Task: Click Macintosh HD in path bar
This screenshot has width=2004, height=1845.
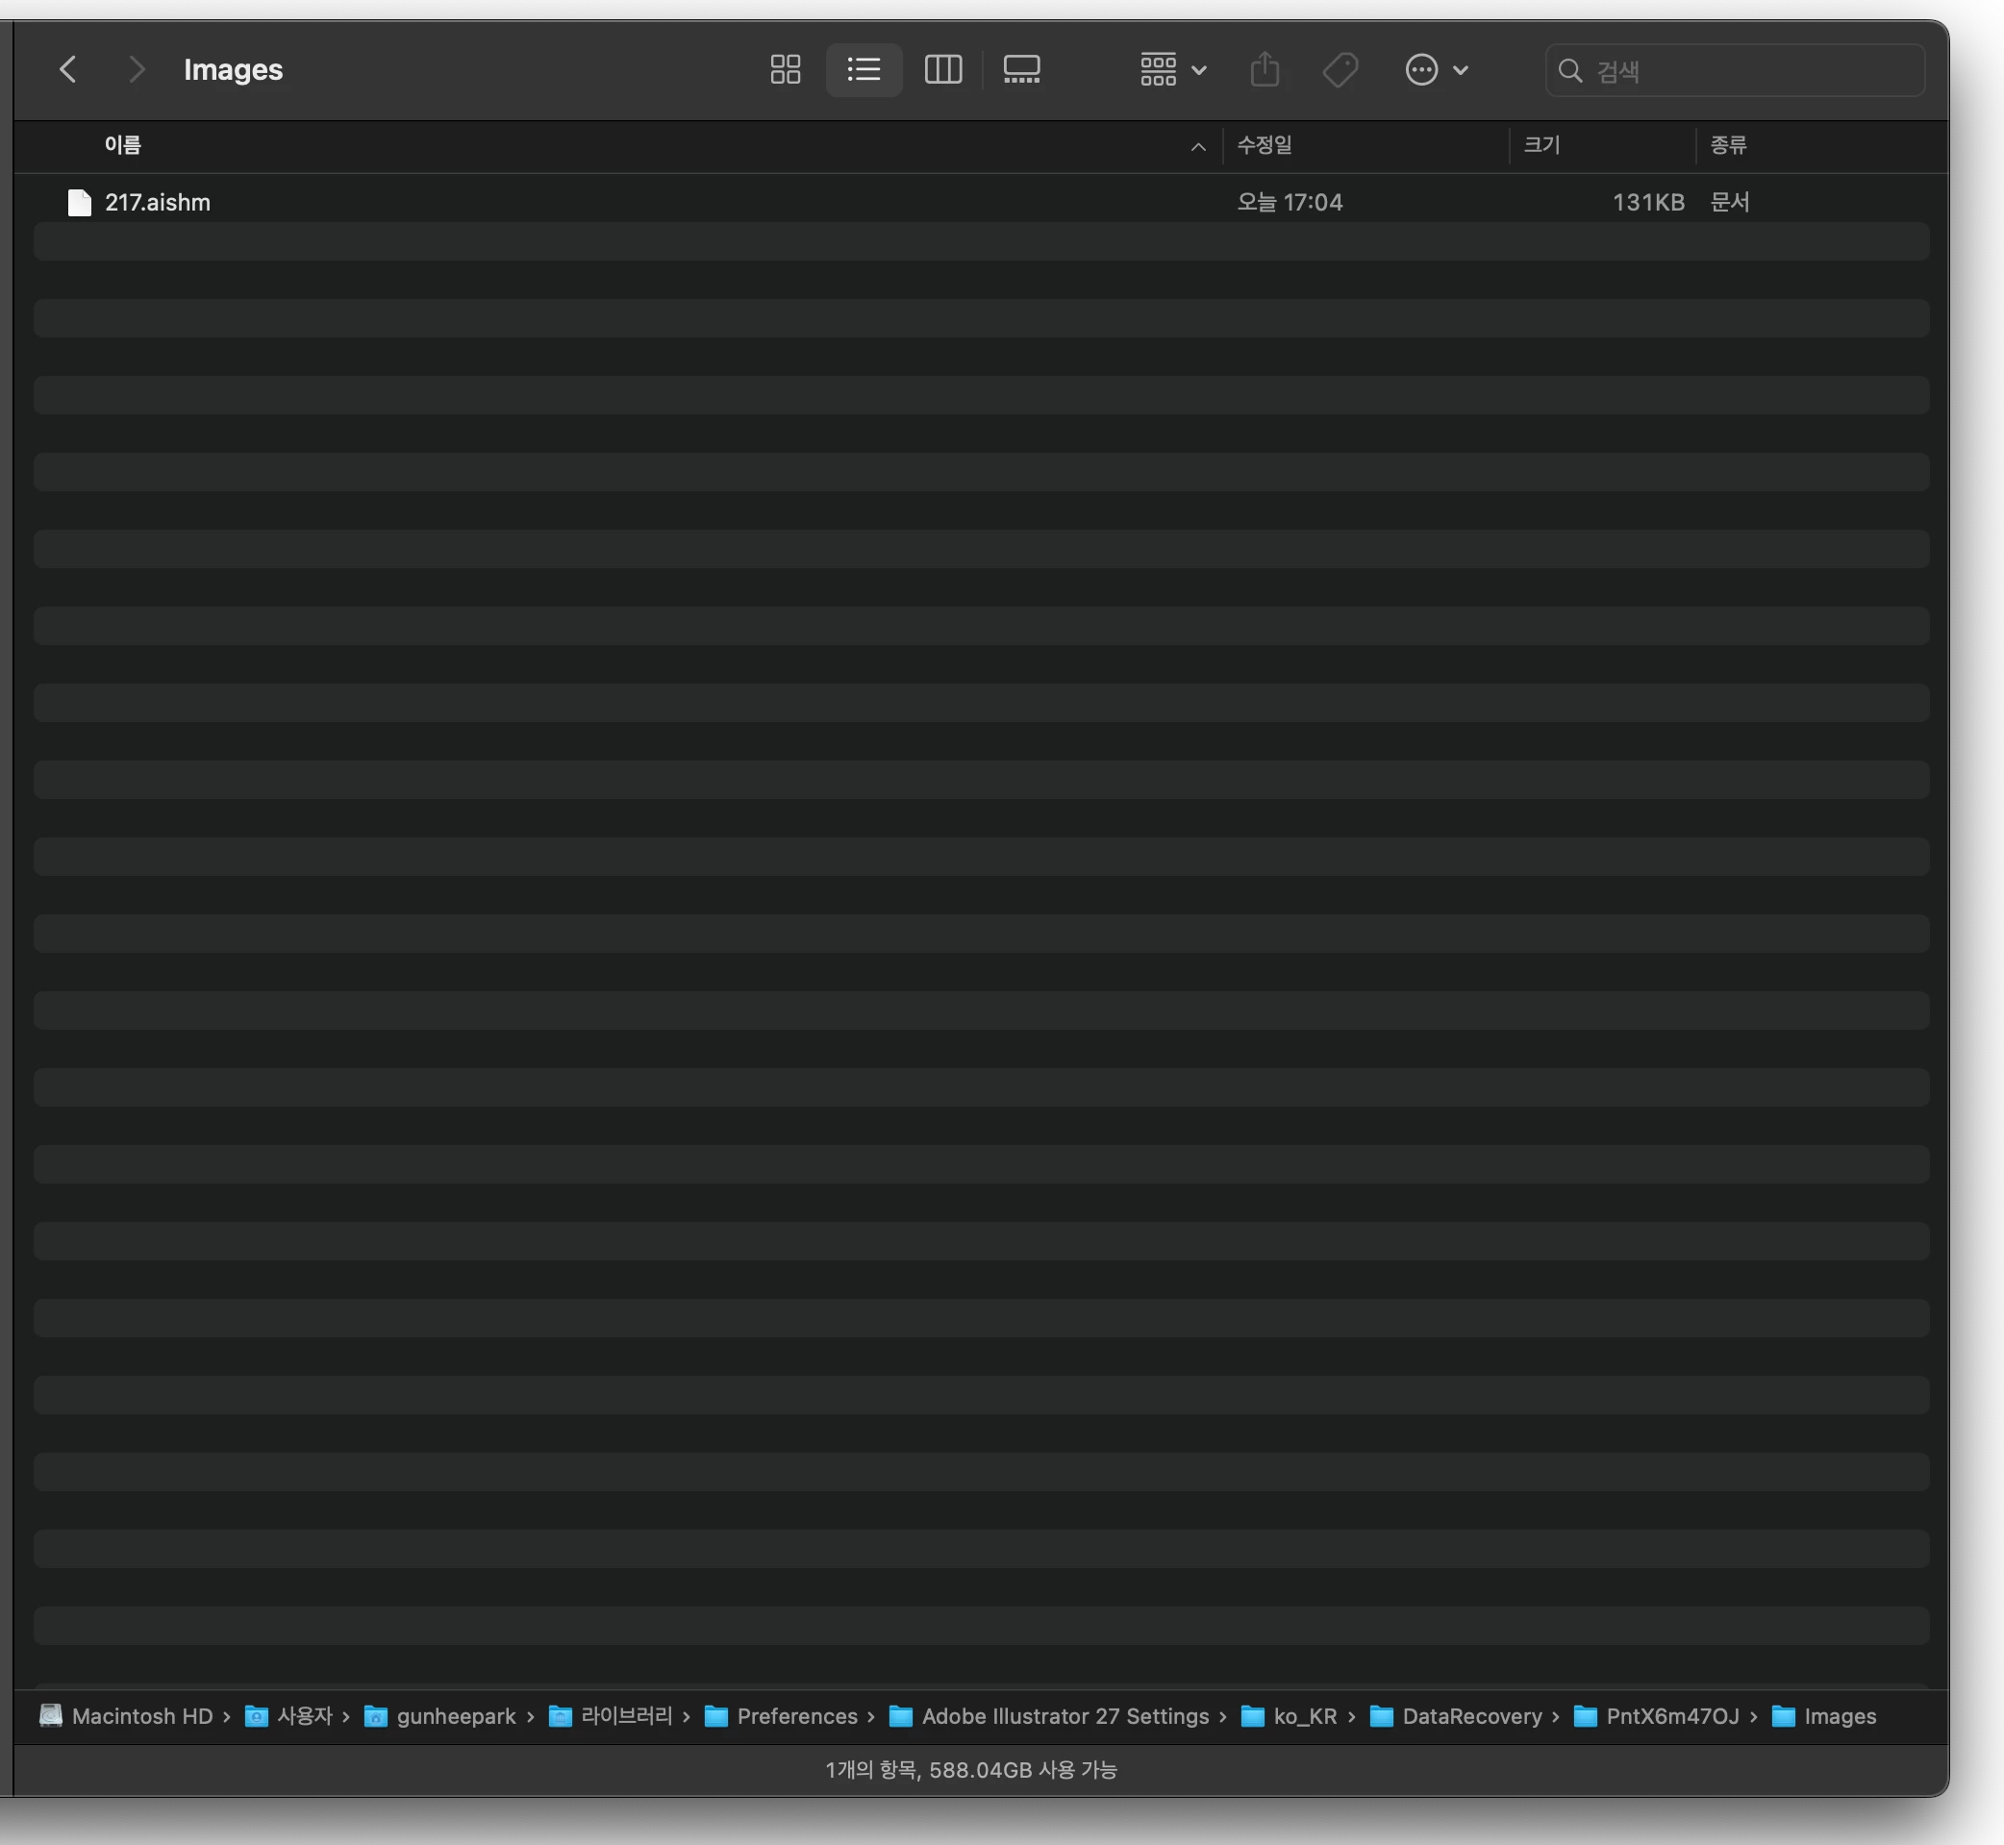Action: pyautogui.click(x=141, y=1716)
